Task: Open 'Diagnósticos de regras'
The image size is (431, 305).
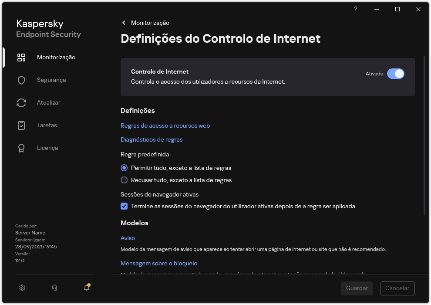Action: [151, 139]
